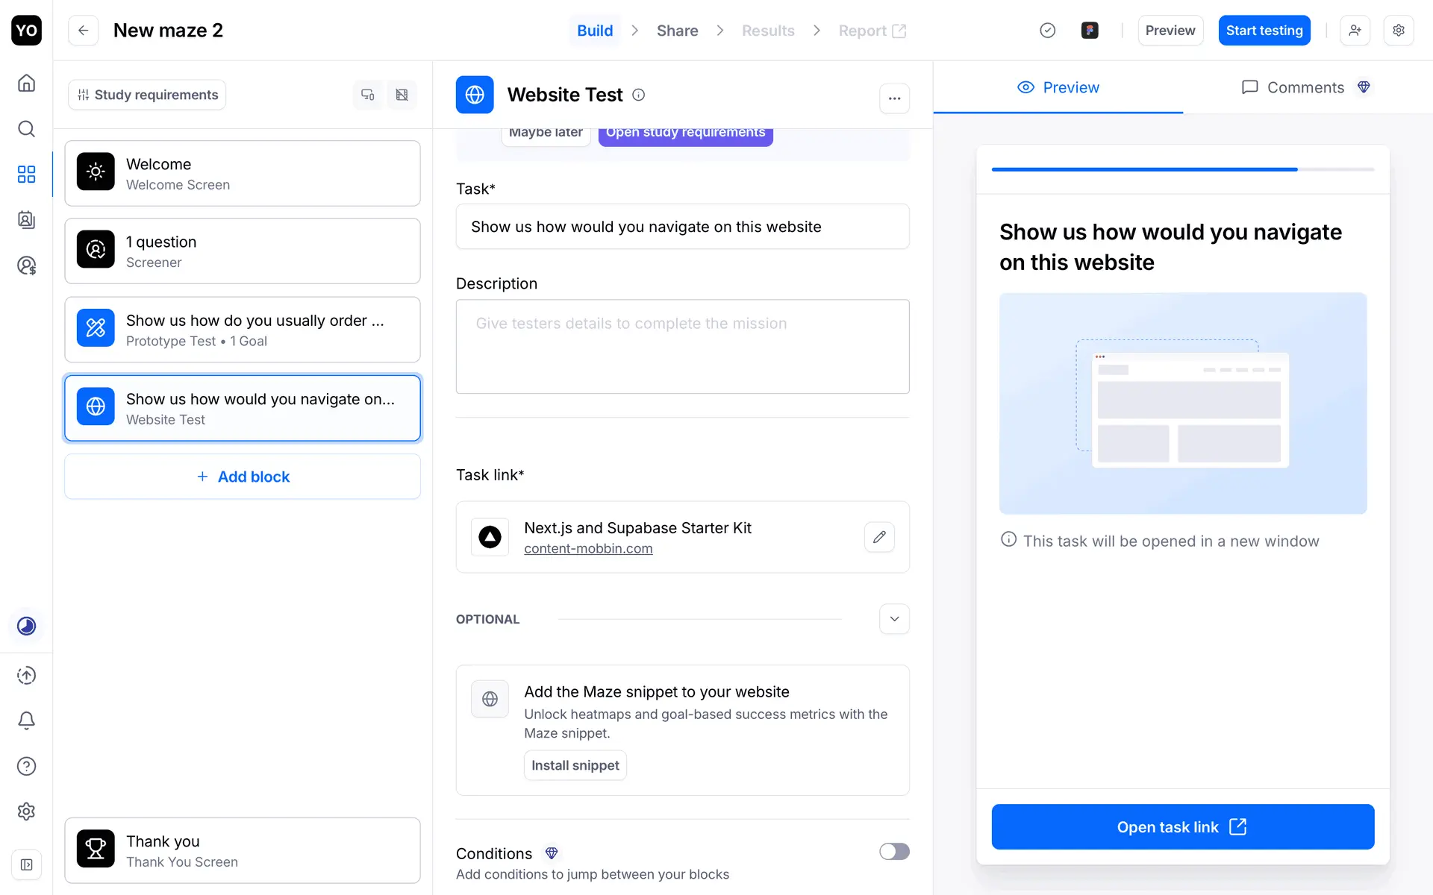
Task: Select the Prototype Test block
Action: pyautogui.click(x=243, y=330)
